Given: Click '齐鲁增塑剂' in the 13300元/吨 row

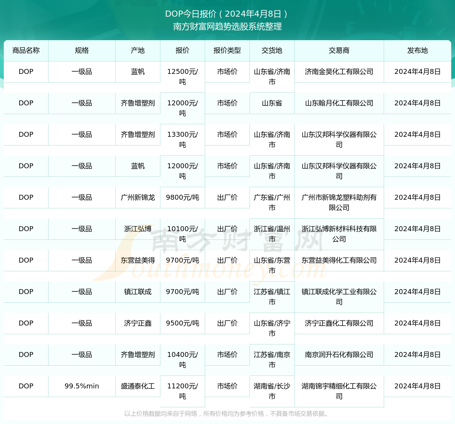Looking at the screenshot, I should point(138,135).
